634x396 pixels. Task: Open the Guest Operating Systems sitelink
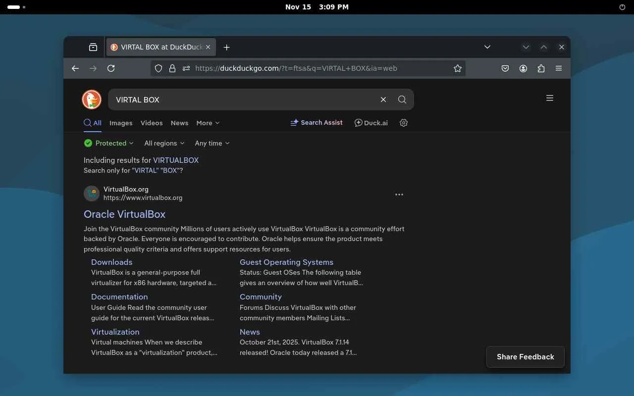point(286,262)
